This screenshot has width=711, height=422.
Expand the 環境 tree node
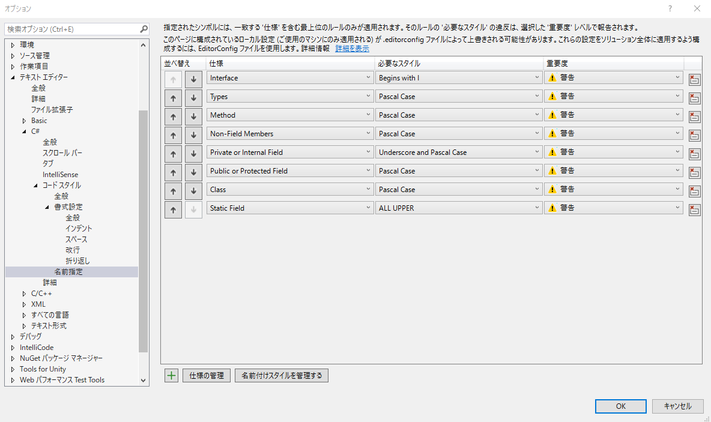point(13,45)
